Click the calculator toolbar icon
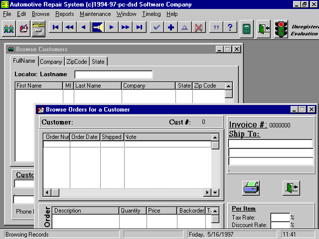 point(245,28)
